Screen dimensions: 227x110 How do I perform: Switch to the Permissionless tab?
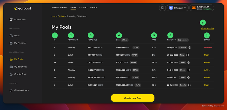(60, 8)
